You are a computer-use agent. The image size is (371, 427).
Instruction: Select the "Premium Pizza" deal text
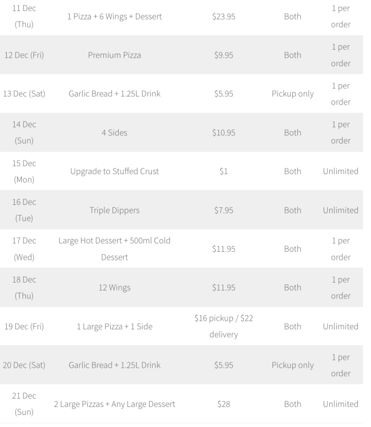tap(114, 55)
